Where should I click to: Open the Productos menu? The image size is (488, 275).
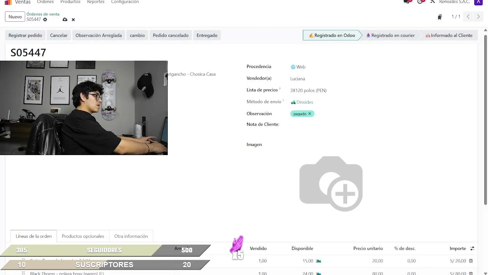(70, 2)
